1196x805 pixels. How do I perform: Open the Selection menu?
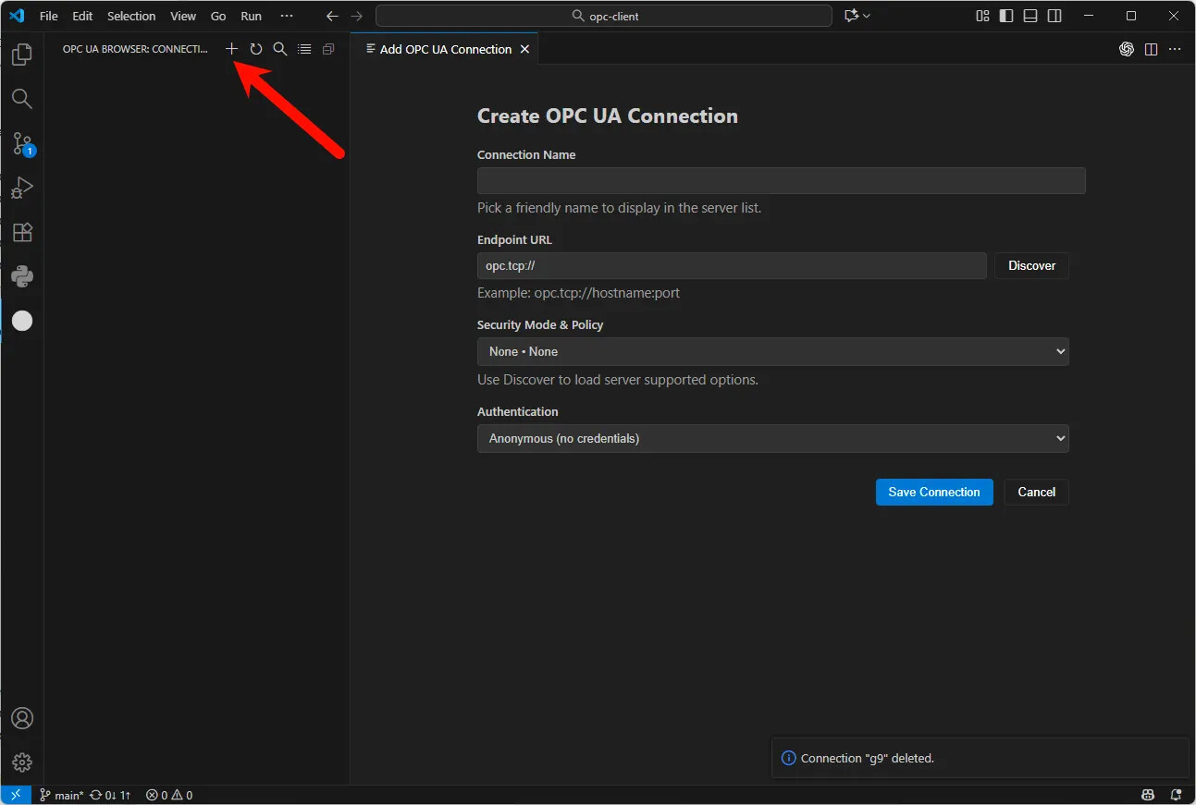coord(131,16)
